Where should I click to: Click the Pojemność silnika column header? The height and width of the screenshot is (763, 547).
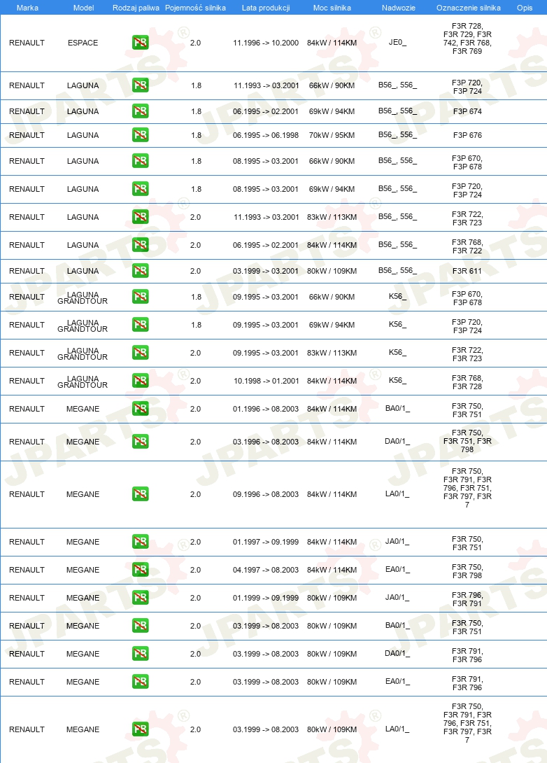[x=195, y=8]
